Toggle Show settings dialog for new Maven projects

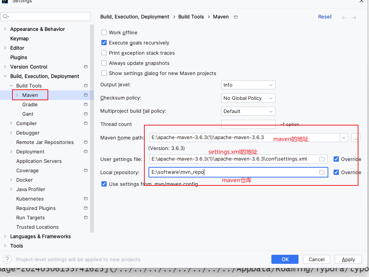(x=104, y=73)
